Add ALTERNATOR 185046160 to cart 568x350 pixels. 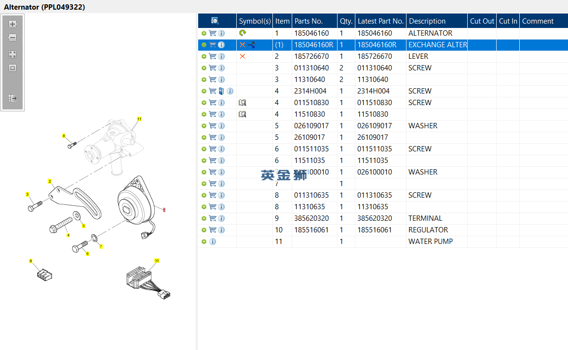click(x=213, y=33)
